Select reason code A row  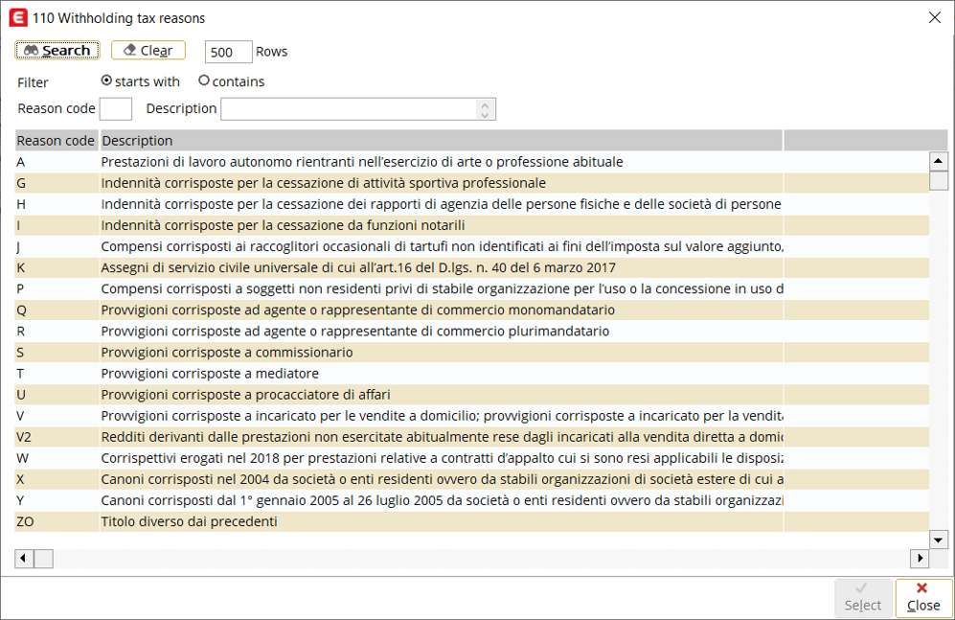472,162
